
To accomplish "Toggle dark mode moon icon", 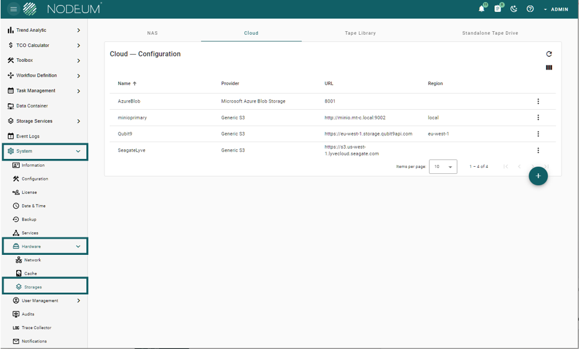I will 514,9.
